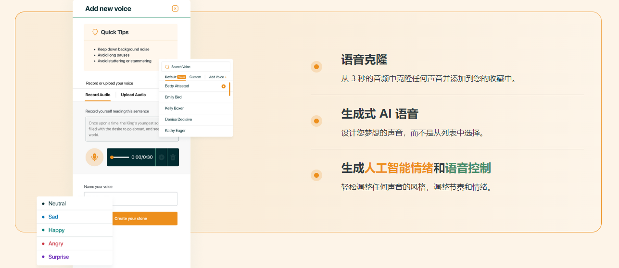
Task: Click the audio playback progress slider
Action: (x=120, y=157)
